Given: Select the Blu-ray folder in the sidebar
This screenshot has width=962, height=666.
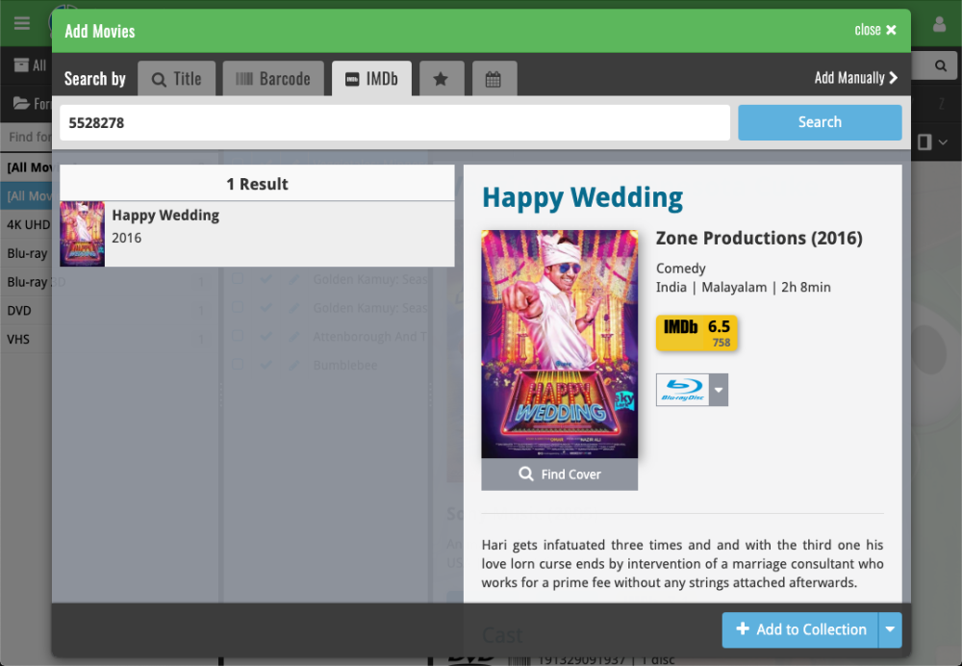Looking at the screenshot, I should (x=27, y=253).
